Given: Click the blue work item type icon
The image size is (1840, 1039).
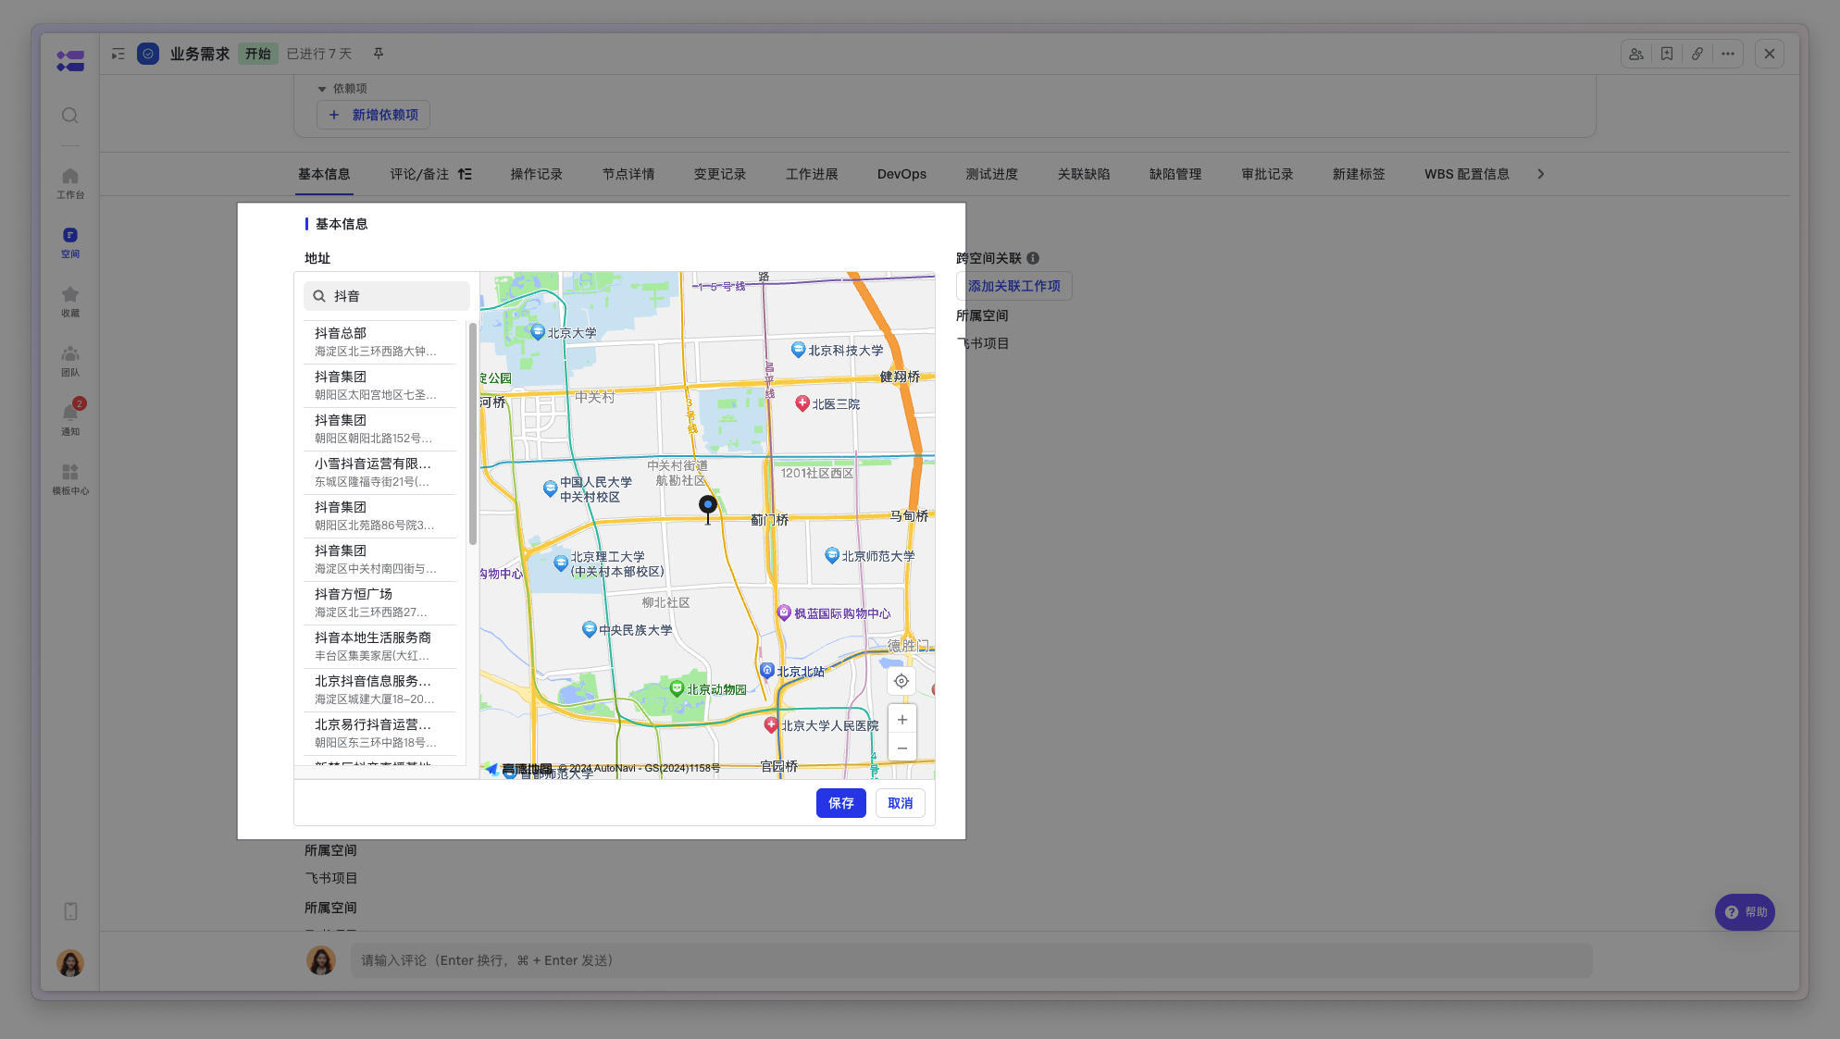Looking at the screenshot, I should [148, 54].
